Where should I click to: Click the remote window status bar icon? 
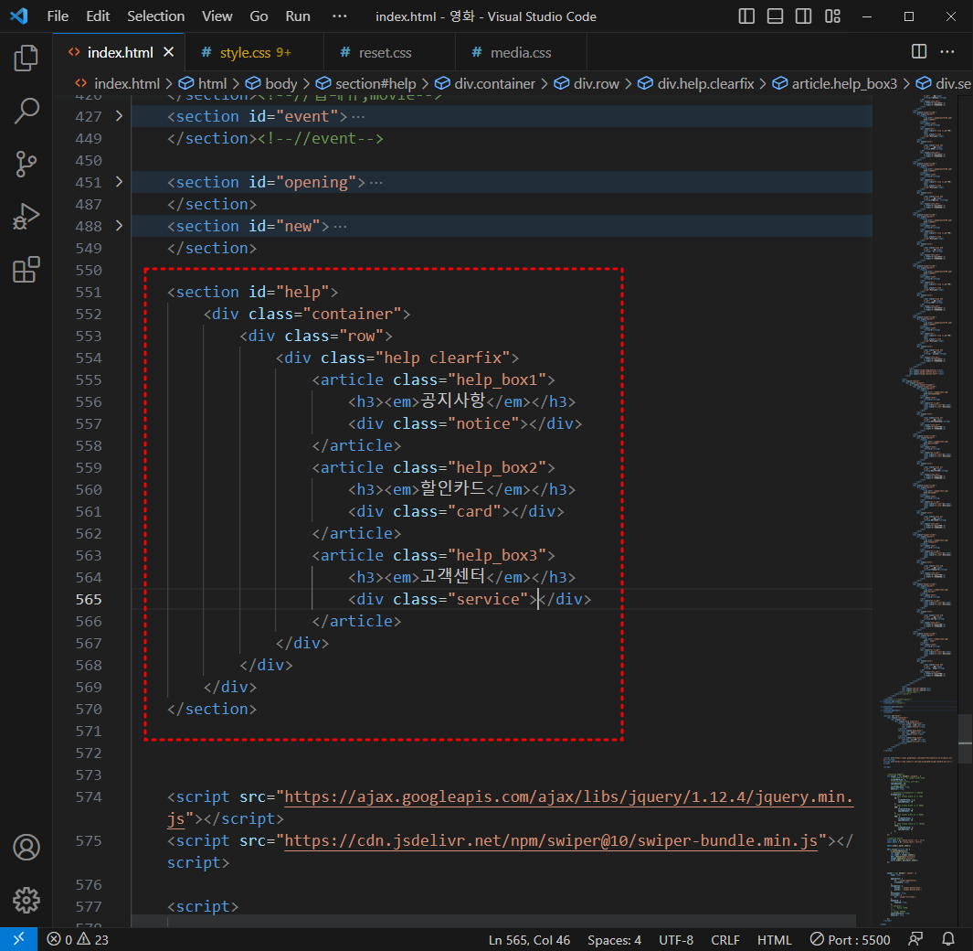click(x=18, y=939)
